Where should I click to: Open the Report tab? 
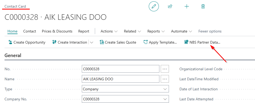[84, 31]
